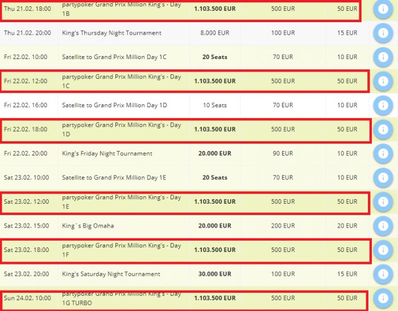View info icon for Day 1G TURBO

pos(383,298)
